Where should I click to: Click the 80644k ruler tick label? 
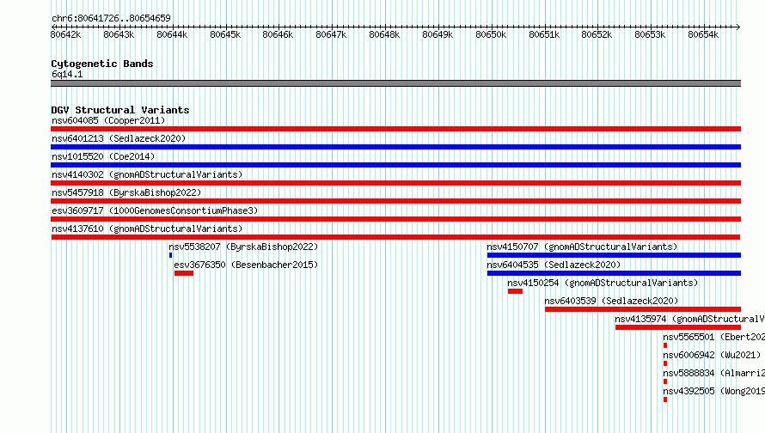(x=172, y=34)
